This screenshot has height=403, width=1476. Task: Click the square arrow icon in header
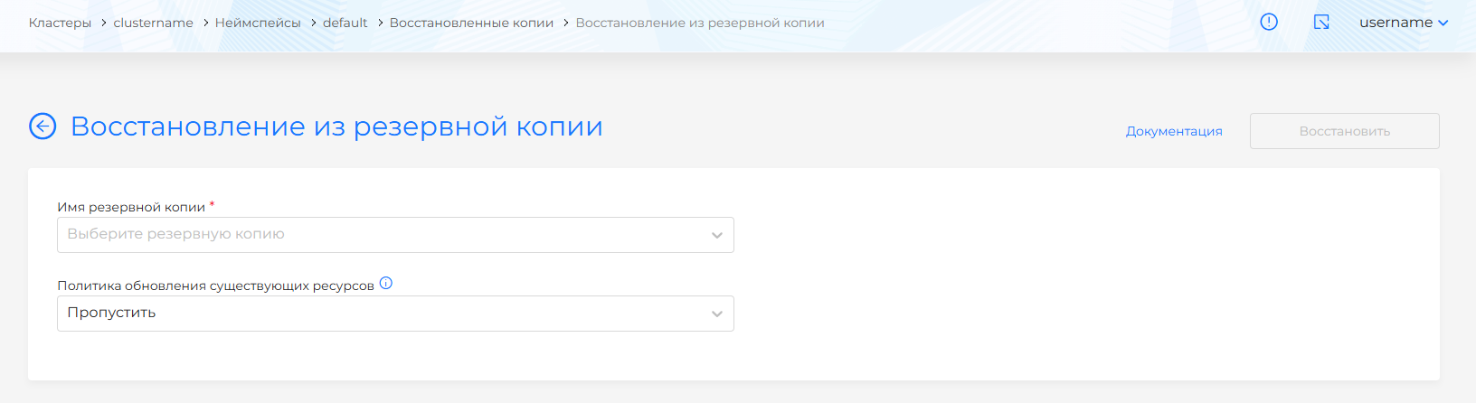pyautogui.click(x=1321, y=22)
